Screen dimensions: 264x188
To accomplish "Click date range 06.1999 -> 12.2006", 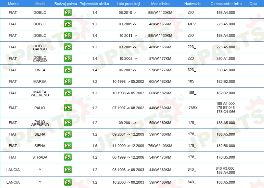I will tap(128, 157).
